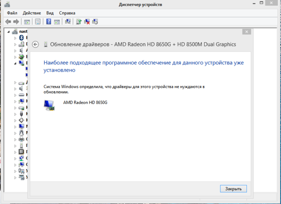Viewport: 281px width, 204px height.
Task: Click the scan for hardware changes icon
Action: pyautogui.click(x=68, y=22)
